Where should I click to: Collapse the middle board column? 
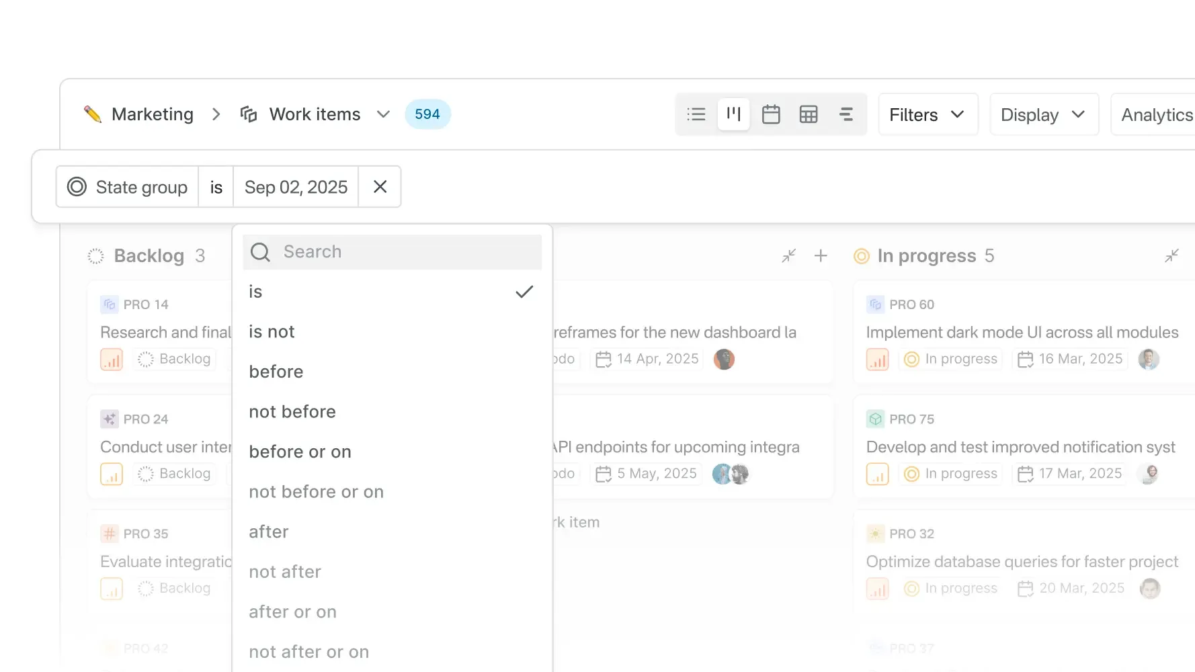click(x=788, y=255)
